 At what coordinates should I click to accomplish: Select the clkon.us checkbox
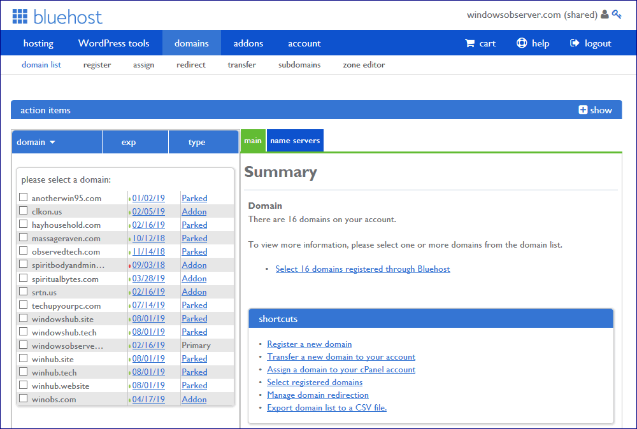coord(23,211)
